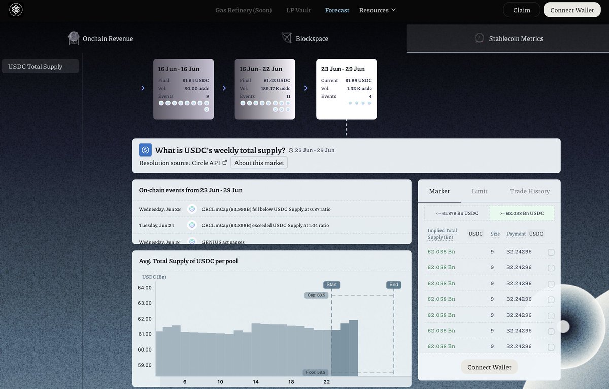Tick the checkbox on the fifth order row
The height and width of the screenshot is (389, 609).
(551, 316)
